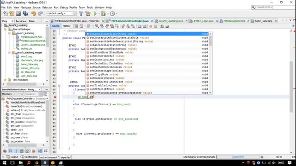Screen dimensions: 296x166
Task: Toggle Navigator Javadoc window button
Action: click(x=45, y=94)
